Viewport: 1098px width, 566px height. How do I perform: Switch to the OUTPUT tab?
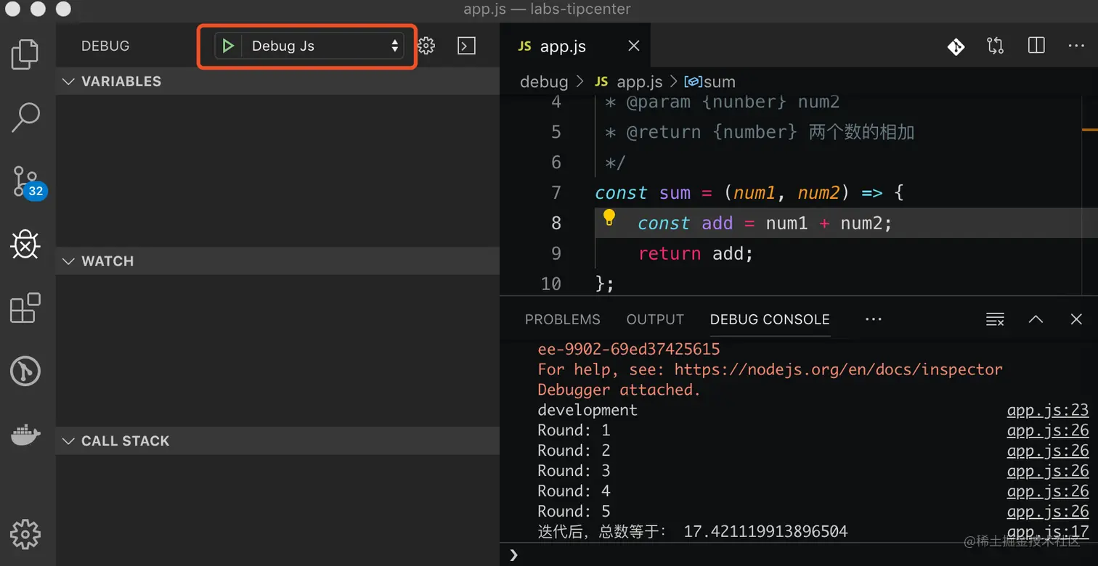point(655,319)
